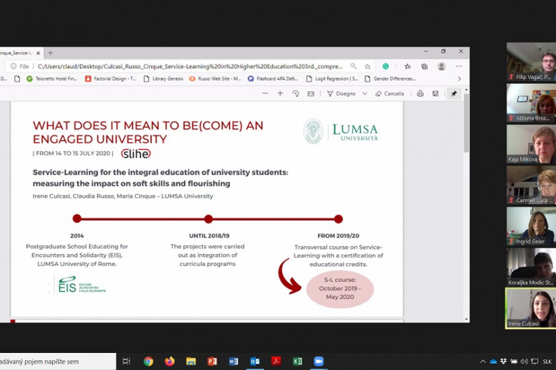Open the Grammarly extension icon
The width and height of the screenshot is (556, 370).
click(x=386, y=66)
